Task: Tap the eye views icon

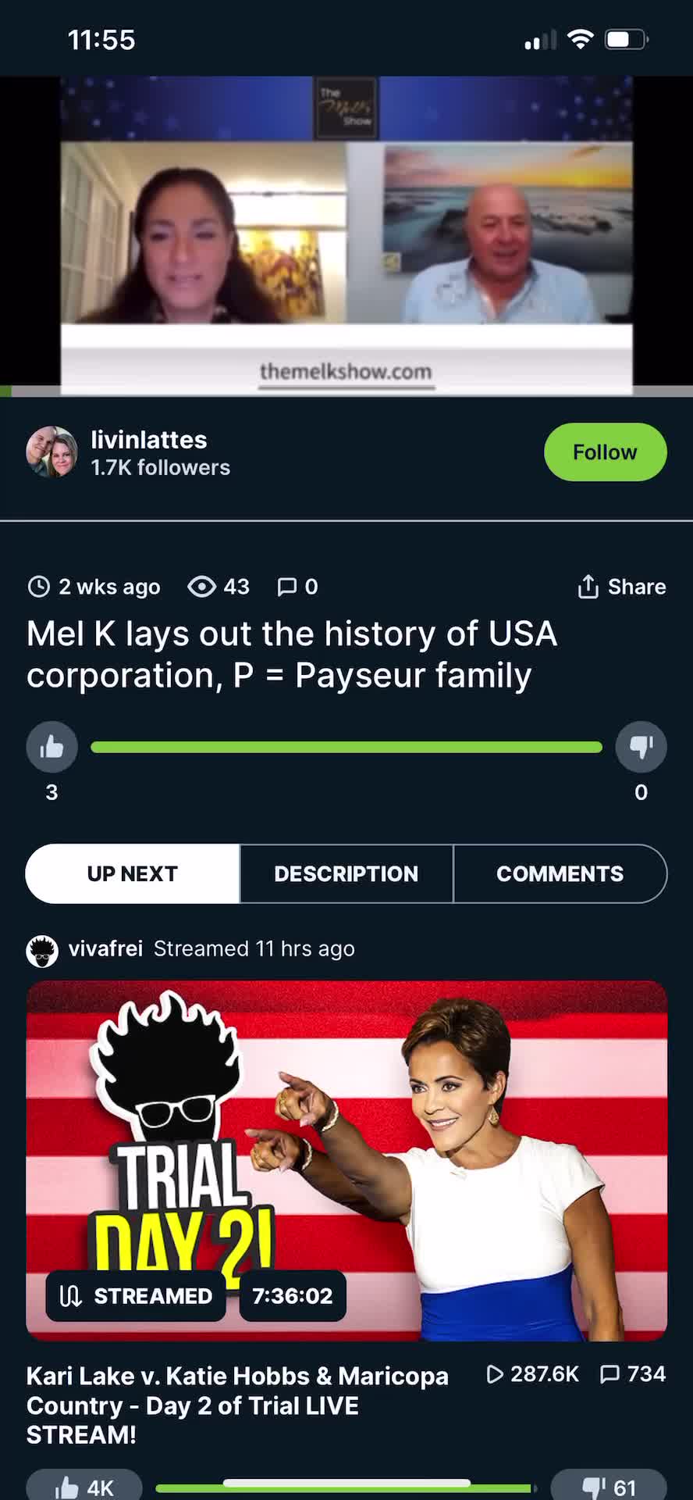Action: [x=202, y=587]
